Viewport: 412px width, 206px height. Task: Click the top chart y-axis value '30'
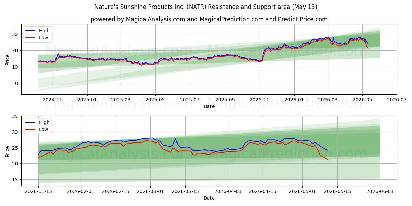(x=15, y=34)
